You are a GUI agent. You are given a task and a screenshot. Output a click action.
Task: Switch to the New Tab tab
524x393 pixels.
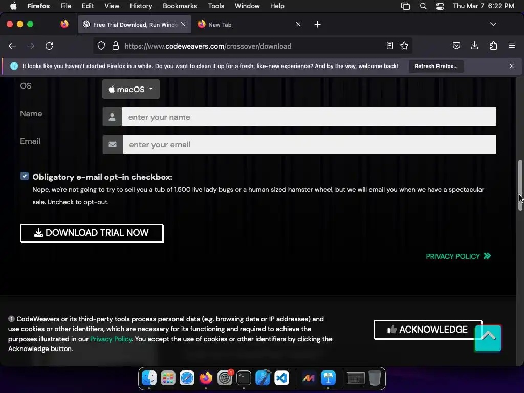click(x=249, y=25)
